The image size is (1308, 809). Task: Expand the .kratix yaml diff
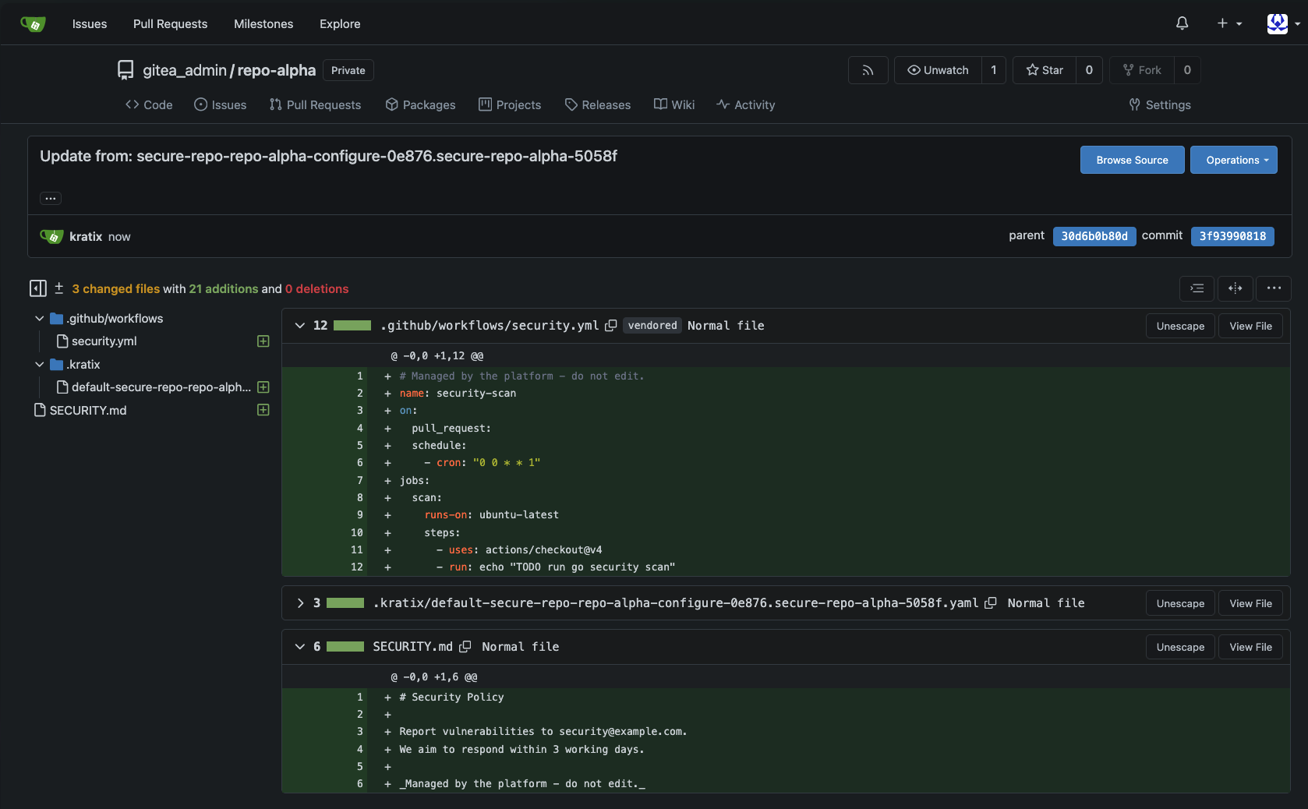pyautogui.click(x=300, y=603)
